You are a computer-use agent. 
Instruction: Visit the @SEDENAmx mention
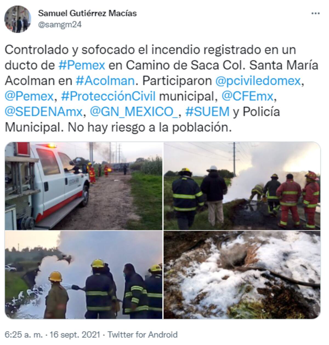pos(44,112)
